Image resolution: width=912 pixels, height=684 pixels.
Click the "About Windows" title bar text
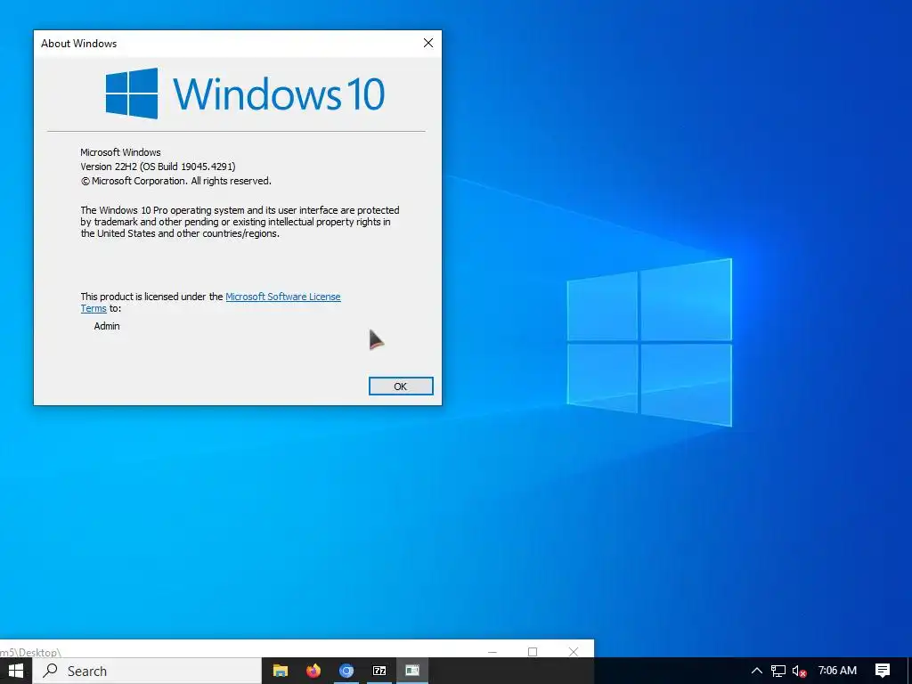click(x=78, y=44)
